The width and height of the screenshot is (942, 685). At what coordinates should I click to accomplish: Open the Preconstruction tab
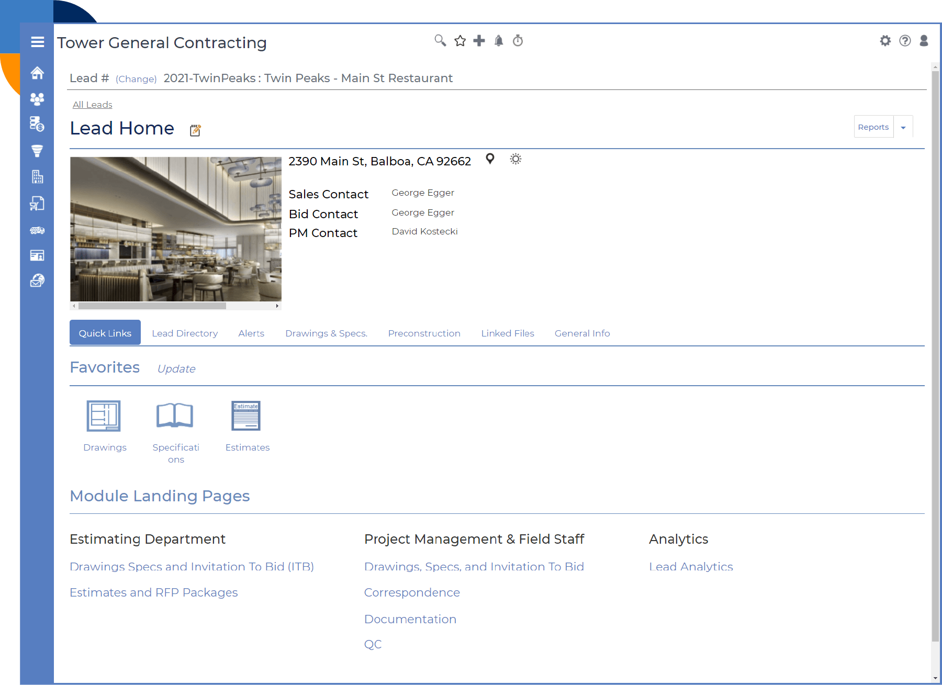[424, 333]
